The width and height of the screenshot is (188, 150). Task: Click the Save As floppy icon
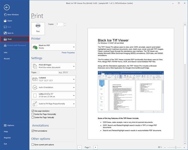(5, 33)
